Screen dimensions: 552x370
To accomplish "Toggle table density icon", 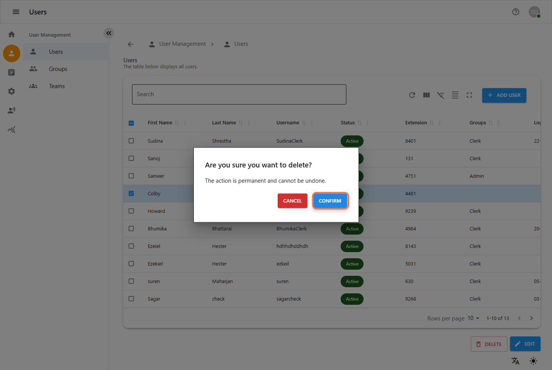I will (455, 95).
